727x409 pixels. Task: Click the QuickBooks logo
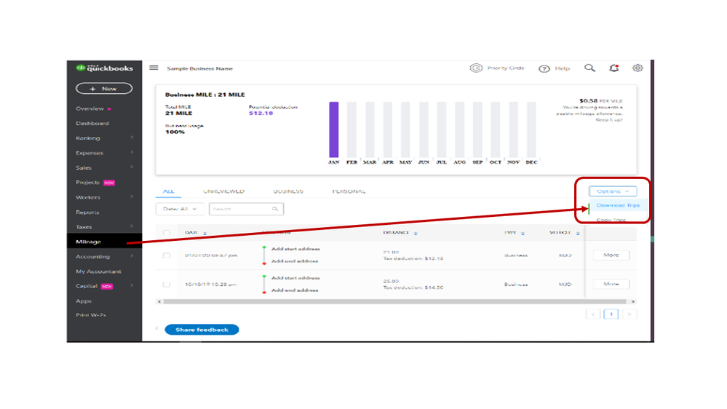tap(104, 68)
